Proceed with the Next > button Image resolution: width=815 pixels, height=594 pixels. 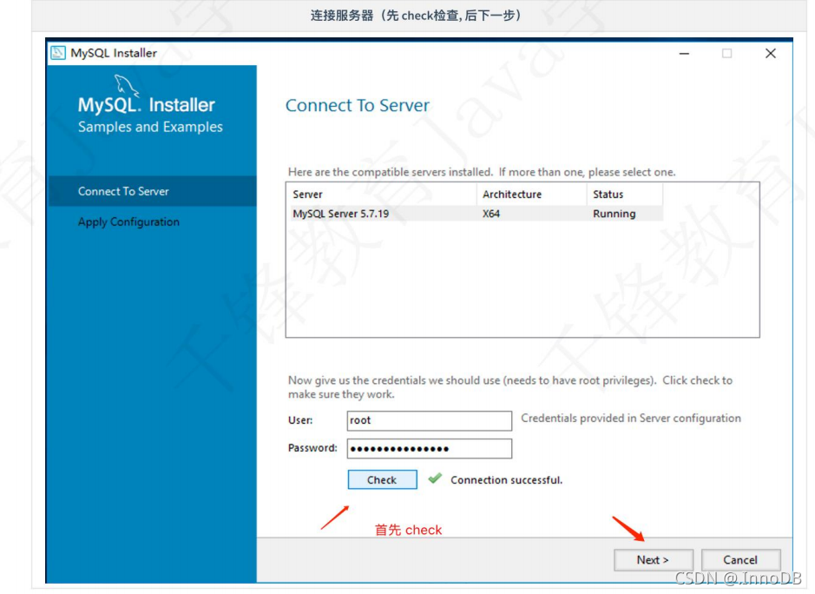(x=653, y=559)
